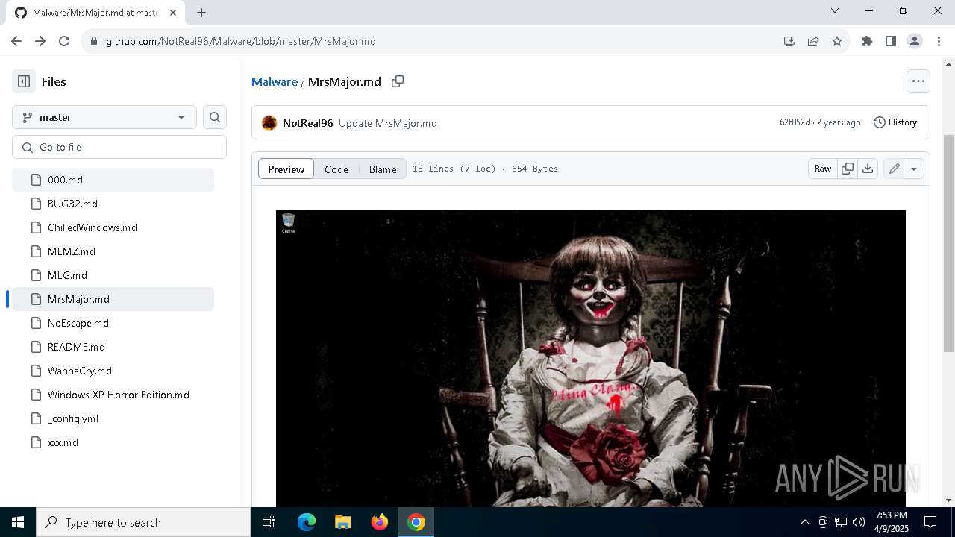This screenshot has height=537, width=955.
Task: Open Chrome three-dot menu
Action: (x=938, y=41)
